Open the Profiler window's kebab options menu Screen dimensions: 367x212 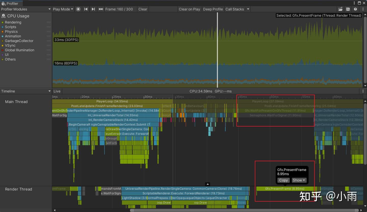coord(354,3)
